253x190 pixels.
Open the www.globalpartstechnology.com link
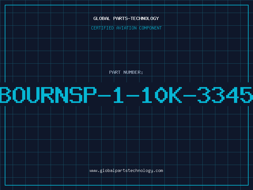pyautogui.click(x=126, y=171)
